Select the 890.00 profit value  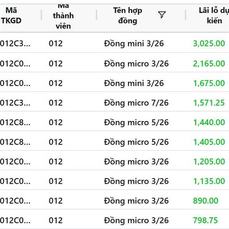click(205, 201)
